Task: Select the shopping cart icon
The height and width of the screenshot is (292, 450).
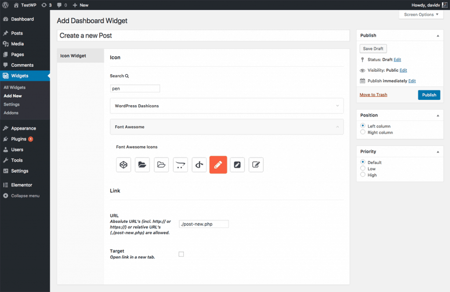Action: pyautogui.click(x=180, y=164)
